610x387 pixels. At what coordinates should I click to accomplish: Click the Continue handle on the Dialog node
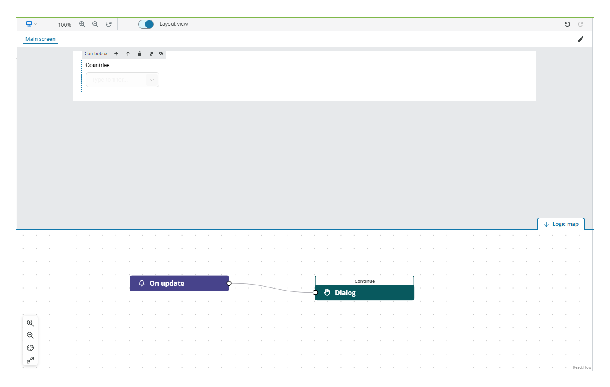tap(364, 281)
